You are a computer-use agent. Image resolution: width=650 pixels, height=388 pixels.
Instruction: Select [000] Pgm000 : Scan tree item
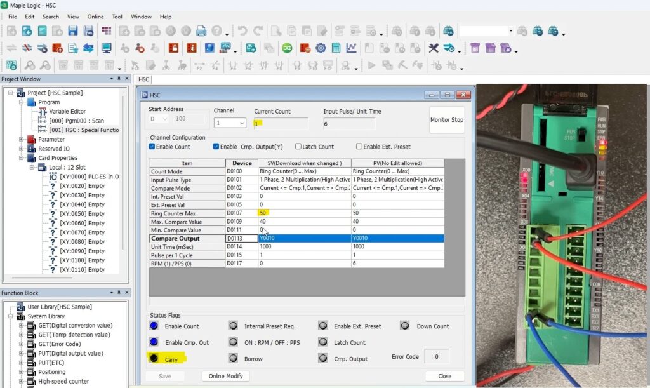[76, 121]
